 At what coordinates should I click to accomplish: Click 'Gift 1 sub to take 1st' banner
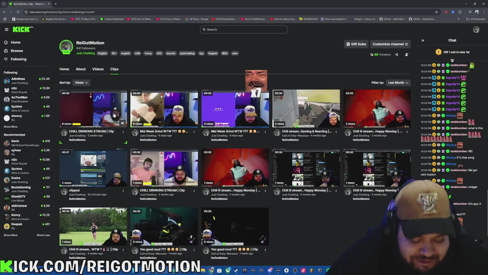click(x=452, y=52)
